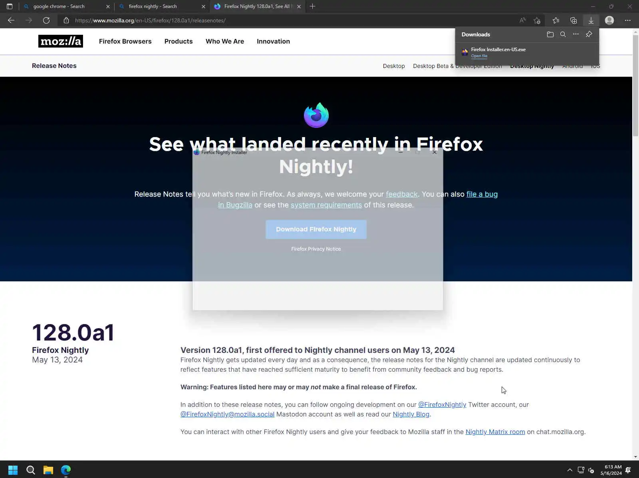Viewport: 639px width, 478px height.
Task: Open the Nightly Blog link
Action: [x=411, y=414]
